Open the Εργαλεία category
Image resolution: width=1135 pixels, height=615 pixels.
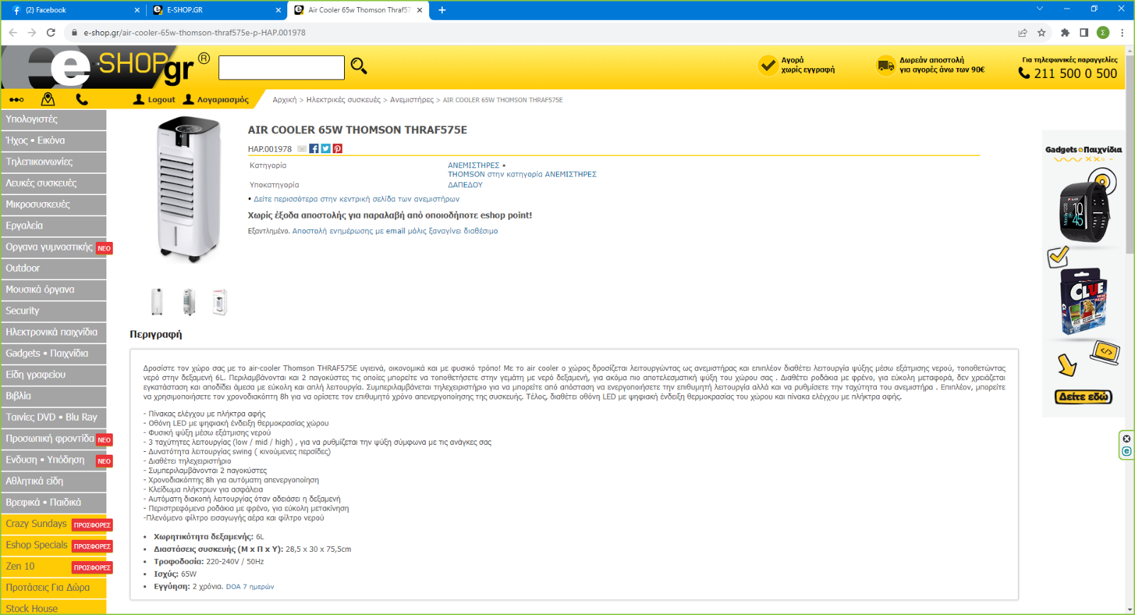[x=54, y=226]
